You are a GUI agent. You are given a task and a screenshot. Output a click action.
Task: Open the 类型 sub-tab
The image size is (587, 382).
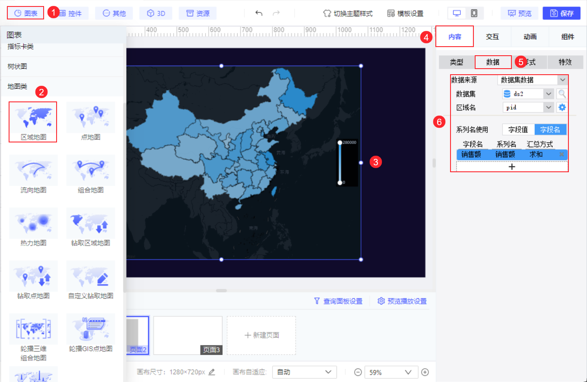tap(457, 62)
